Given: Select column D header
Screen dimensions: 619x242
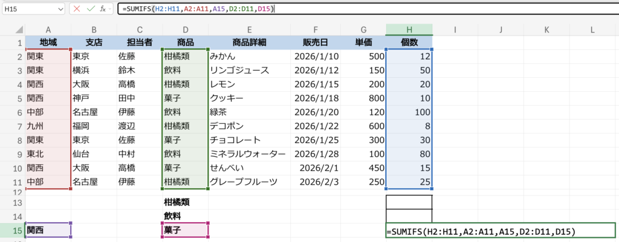Looking at the screenshot, I should click(x=185, y=30).
